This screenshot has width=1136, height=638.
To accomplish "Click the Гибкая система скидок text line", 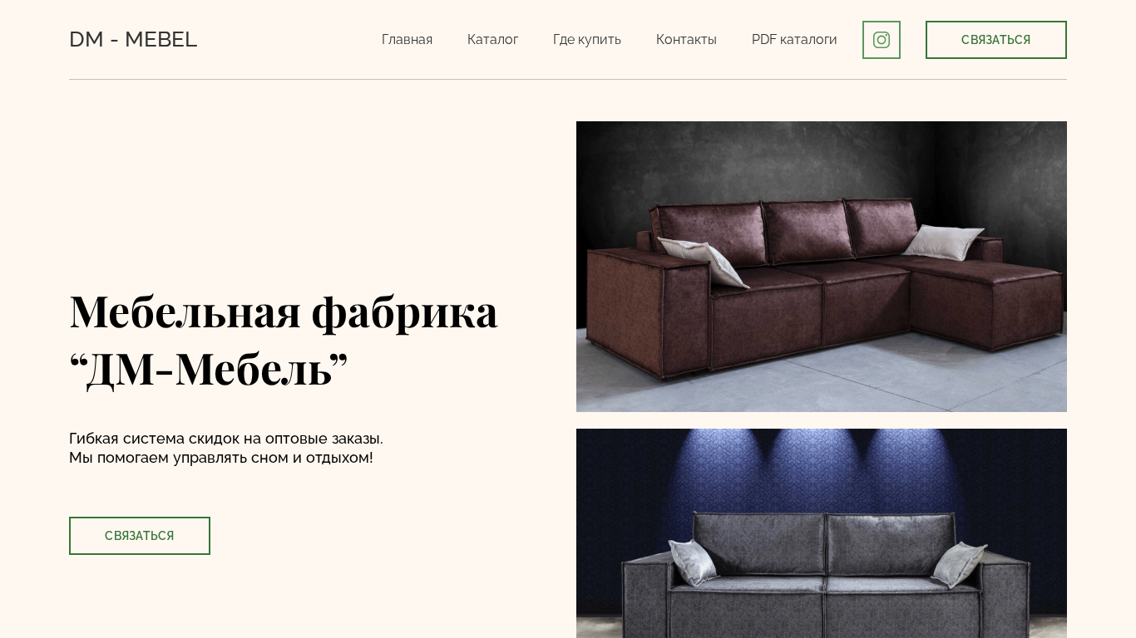I will click(226, 439).
